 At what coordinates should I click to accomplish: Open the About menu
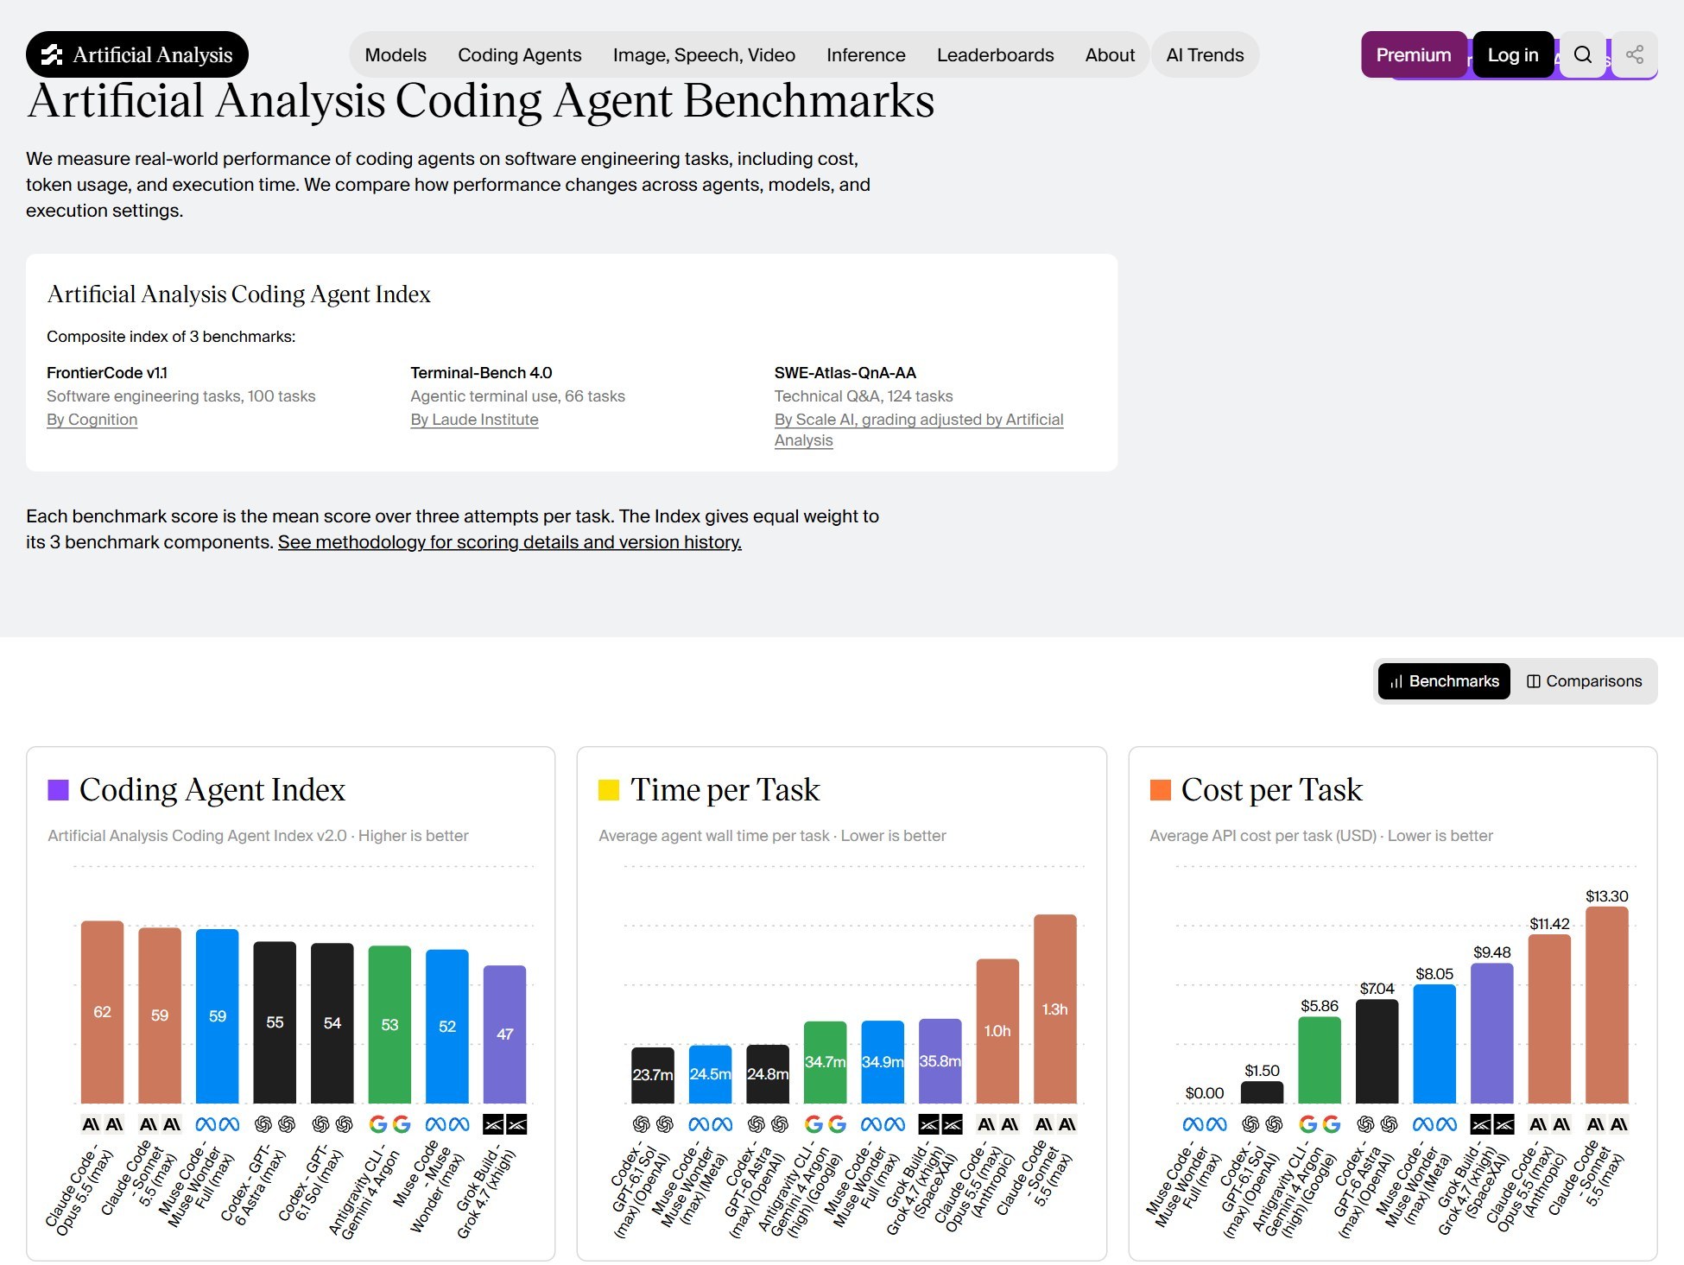coord(1110,55)
